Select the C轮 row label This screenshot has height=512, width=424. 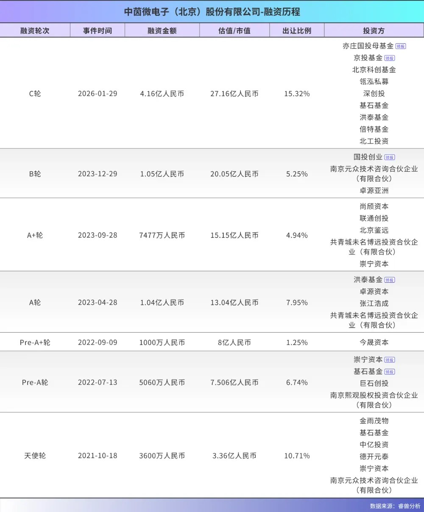tap(35, 93)
